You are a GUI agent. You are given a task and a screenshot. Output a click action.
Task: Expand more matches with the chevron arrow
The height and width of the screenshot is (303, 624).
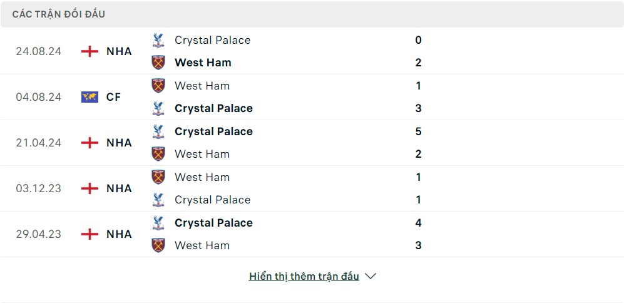(371, 276)
